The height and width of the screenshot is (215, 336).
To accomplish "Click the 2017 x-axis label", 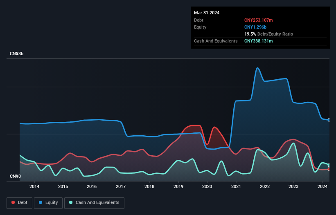I will [x=121, y=186].
